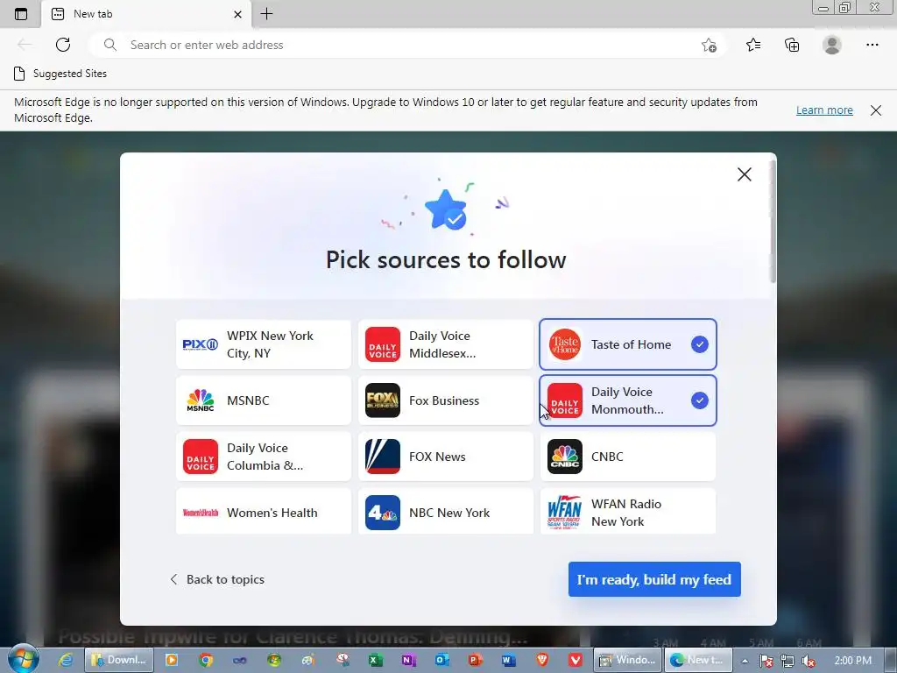Select Daily Voice Middlesex source
Screen dimensions: 897x673
(446, 344)
